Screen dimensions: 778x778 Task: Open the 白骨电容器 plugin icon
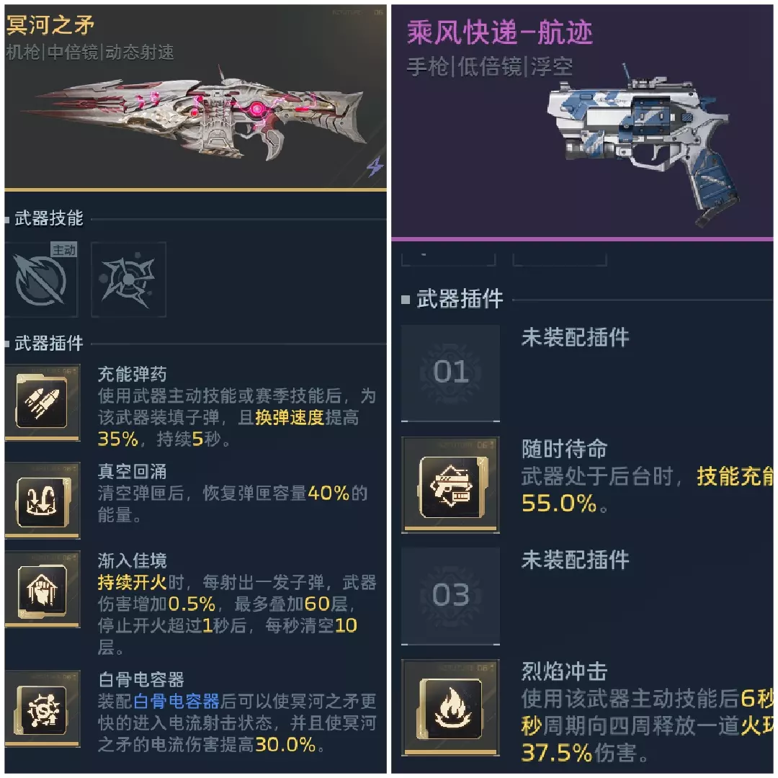(x=43, y=710)
